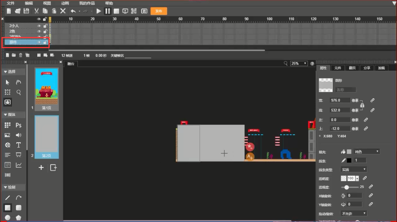Open the 编辑 menu
Image resolution: width=397 pixels, height=222 pixels.
(x=29, y=3)
